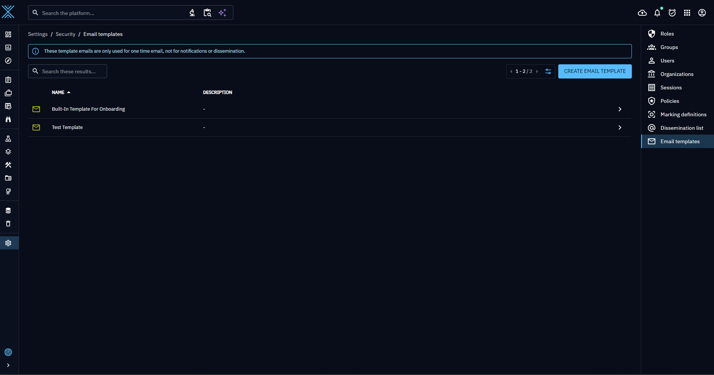Expand the left navigation sidebar
The width and height of the screenshot is (714, 375).
coord(8,365)
